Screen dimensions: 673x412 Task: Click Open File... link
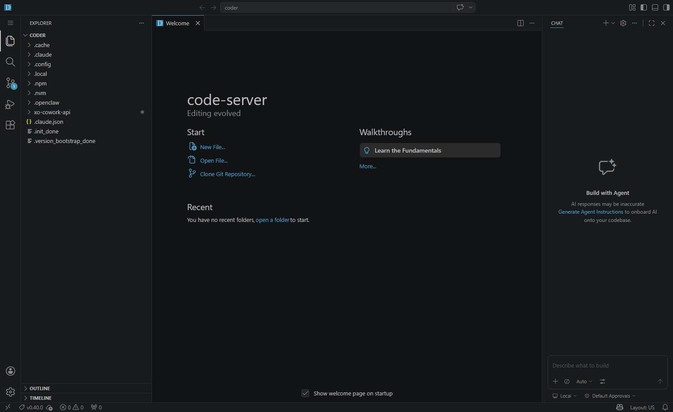[214, 160]
